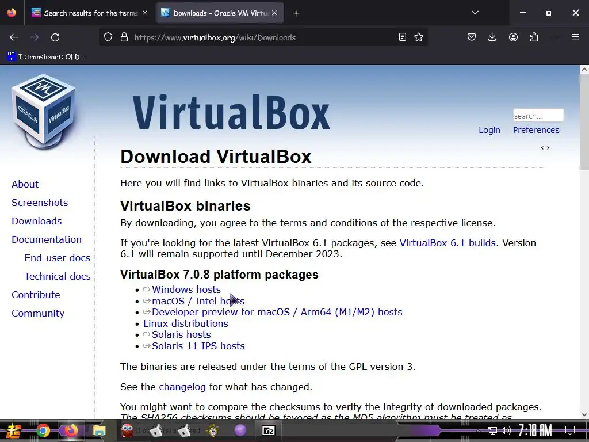Toggle Reader View icon in address bar
This screenshot has height=442, width=589.
tap(402, 37)
